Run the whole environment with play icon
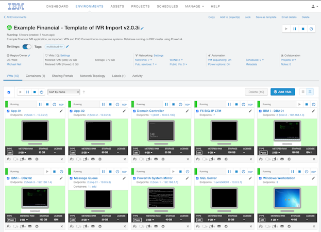321x232 pixels. coord(286,29)
